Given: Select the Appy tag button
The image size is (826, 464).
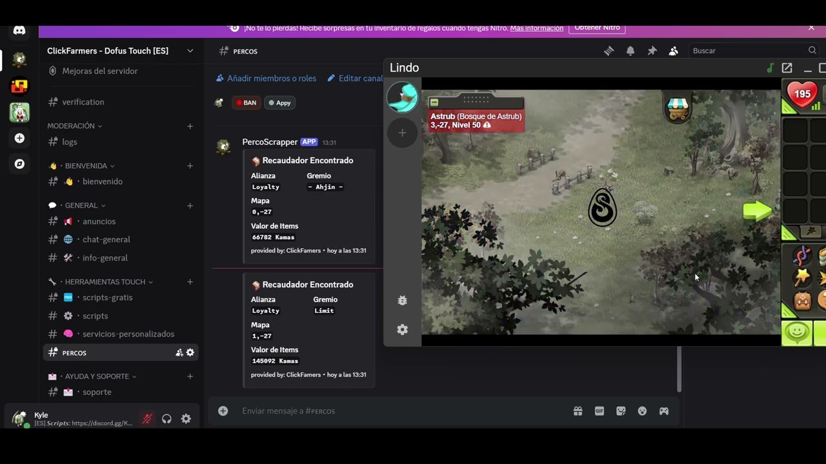Looking at the screenshot, I should [279, 102].
